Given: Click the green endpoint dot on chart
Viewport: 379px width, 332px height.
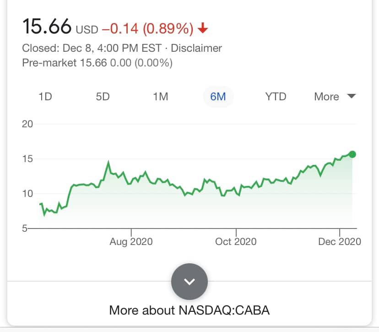Looking at the screenshot, I should 352,154.
